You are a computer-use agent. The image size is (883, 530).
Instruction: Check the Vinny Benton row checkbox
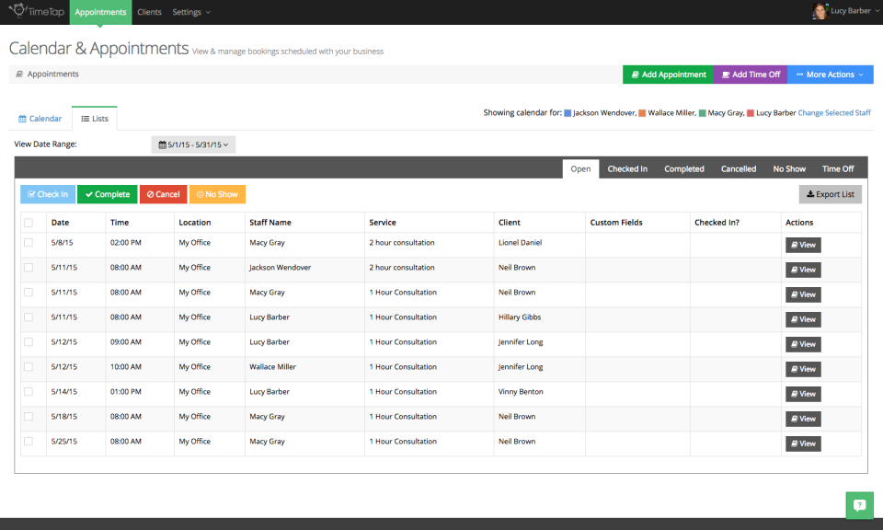tap(29, 391)
